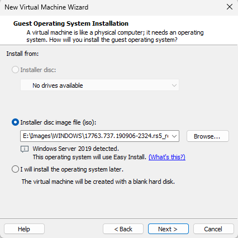The height and width of the screenshot is (238, 238).
Task: Select the greyed-out Installer disc radio button
Action: 15,70
